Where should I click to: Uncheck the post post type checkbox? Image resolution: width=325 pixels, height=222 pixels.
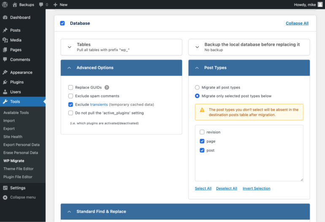tap(202, 150)
